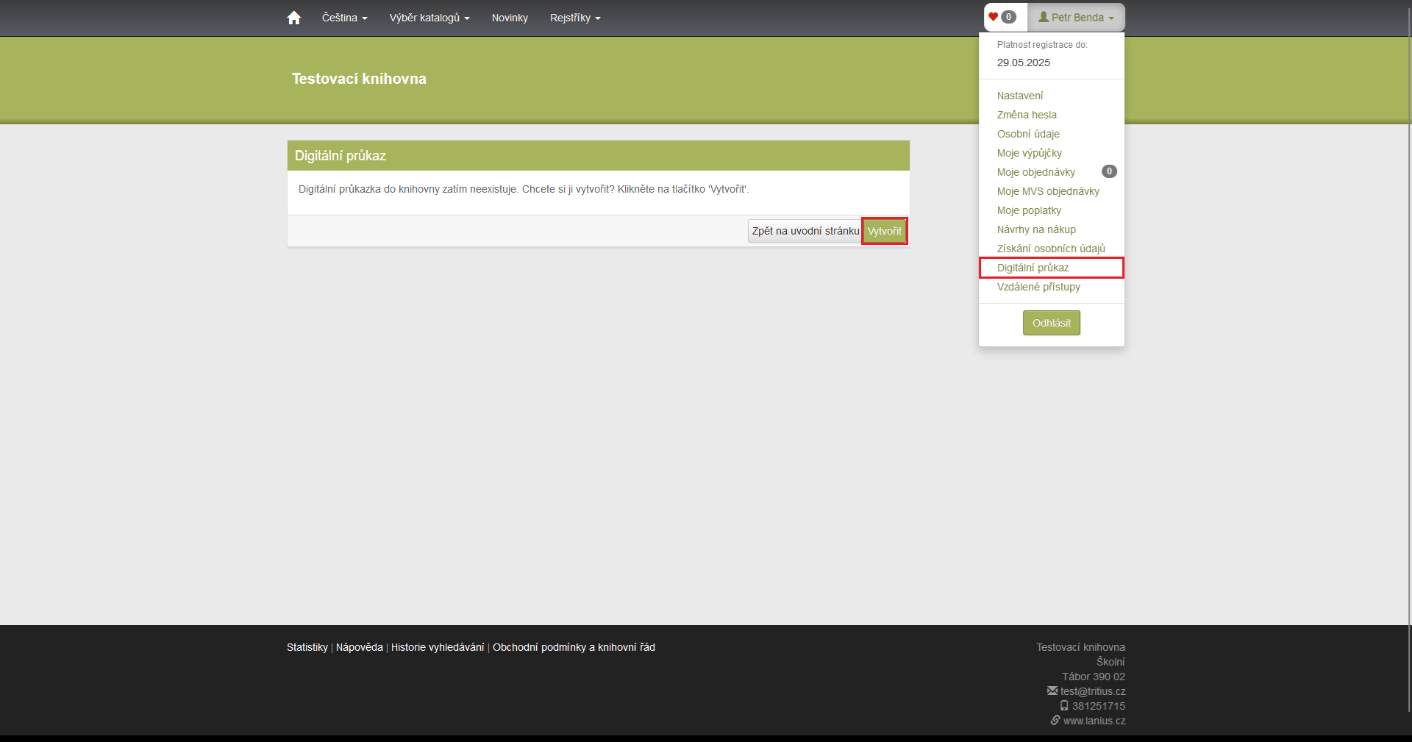Image resolution: width=1412 pixels, height=742 pixels.
Task: Select Digitální průkaz from user menu
Action: click(x=1033, y=268)
